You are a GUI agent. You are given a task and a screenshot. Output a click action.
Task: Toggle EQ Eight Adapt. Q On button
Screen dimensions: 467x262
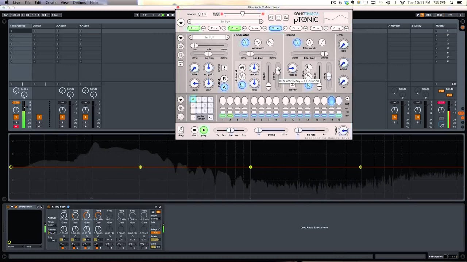(x=155, y=233)
